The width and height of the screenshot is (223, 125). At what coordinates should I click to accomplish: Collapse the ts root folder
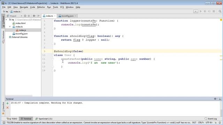(7, 20)
